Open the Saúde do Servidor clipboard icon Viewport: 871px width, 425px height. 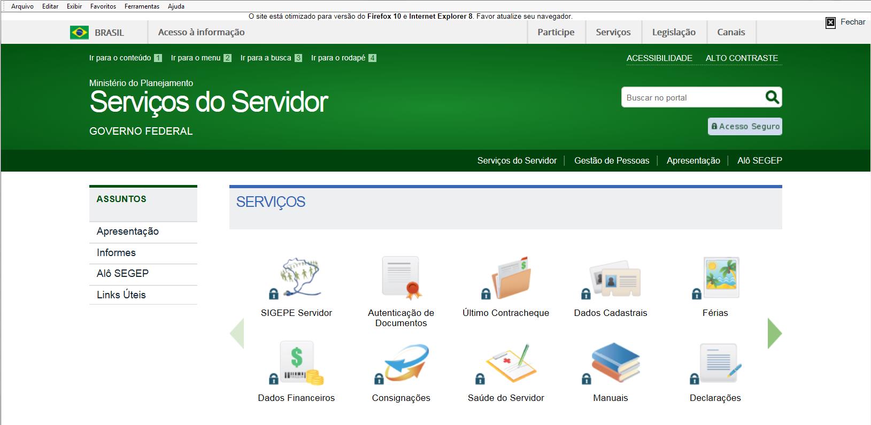[x=506, y=364]
